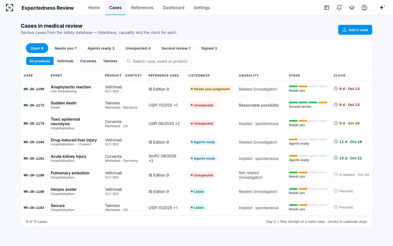Show only Veltrimab cases
This screenshot has width=393, height=246.
point(65,61)
